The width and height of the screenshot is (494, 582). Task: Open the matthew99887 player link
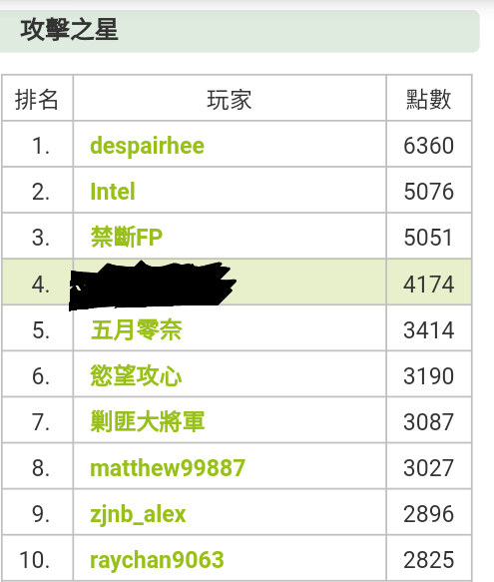pyautogui.click(x=168, y=468)
